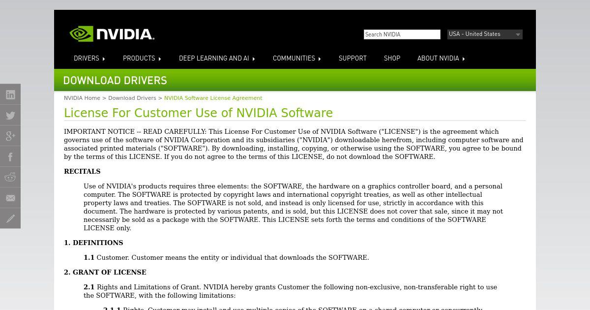Focus the Search NVIDIA field
The height and width of the screenshot is (310, 590).
402,34
